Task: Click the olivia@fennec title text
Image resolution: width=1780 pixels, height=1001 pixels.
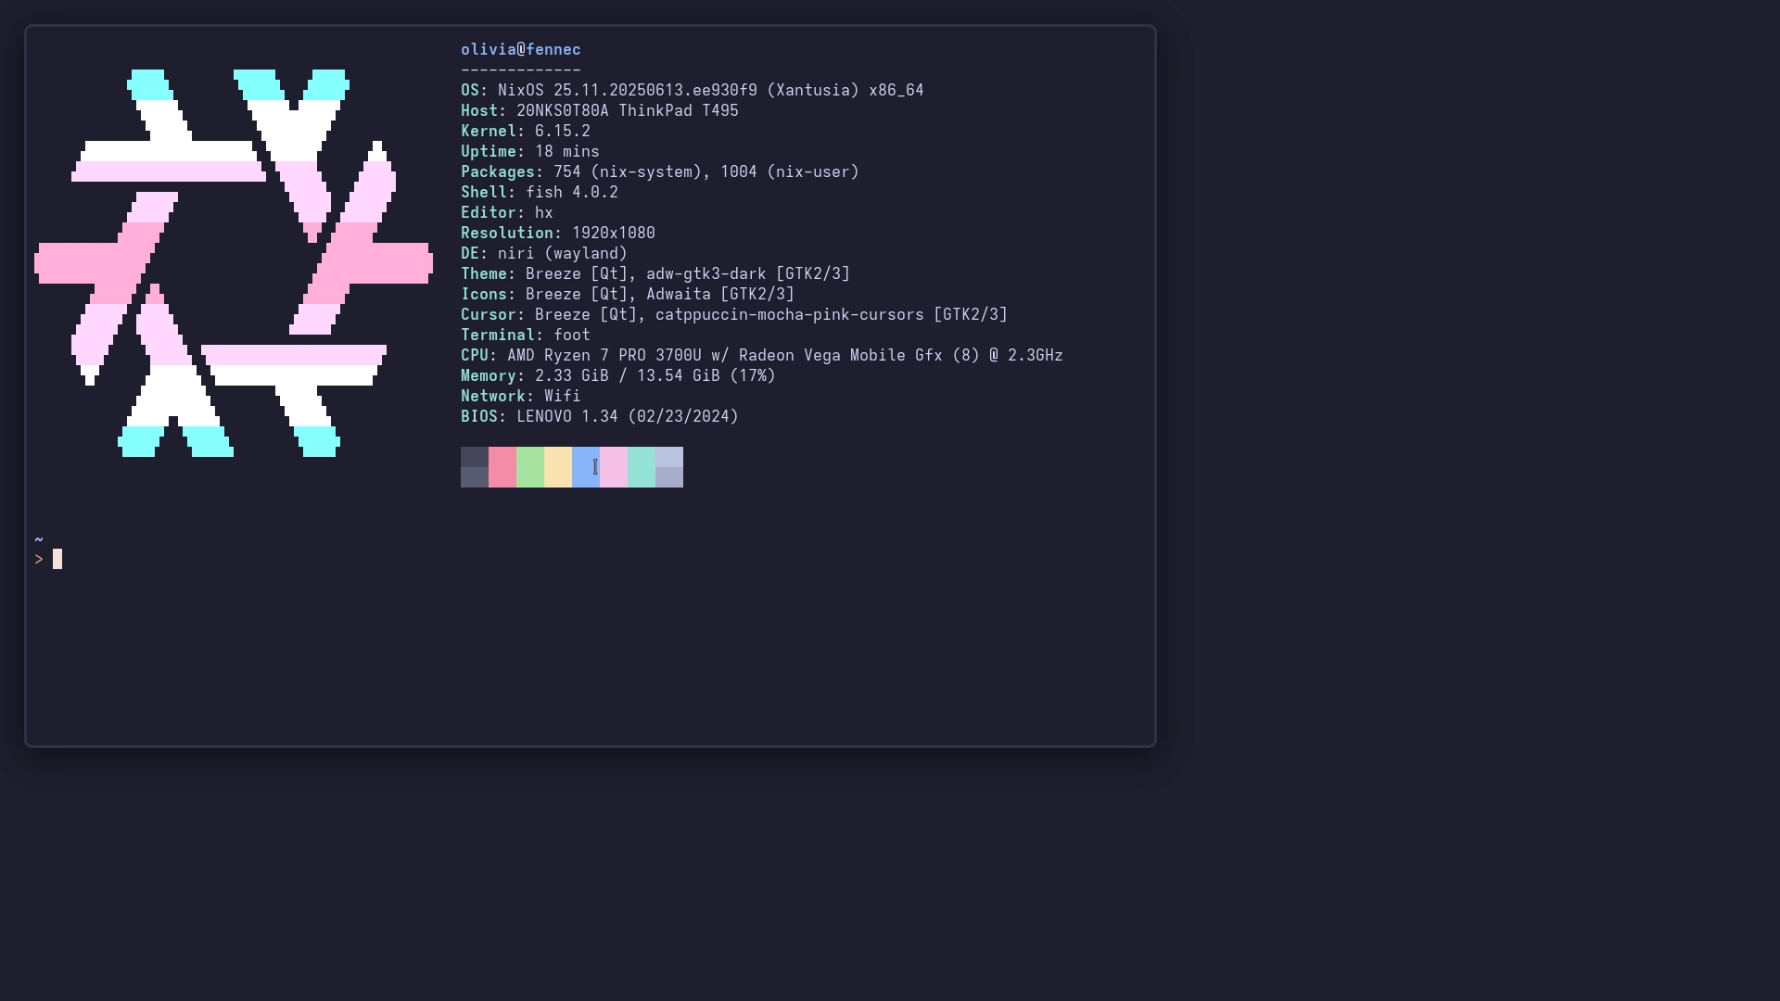Action: coord(521,50)
